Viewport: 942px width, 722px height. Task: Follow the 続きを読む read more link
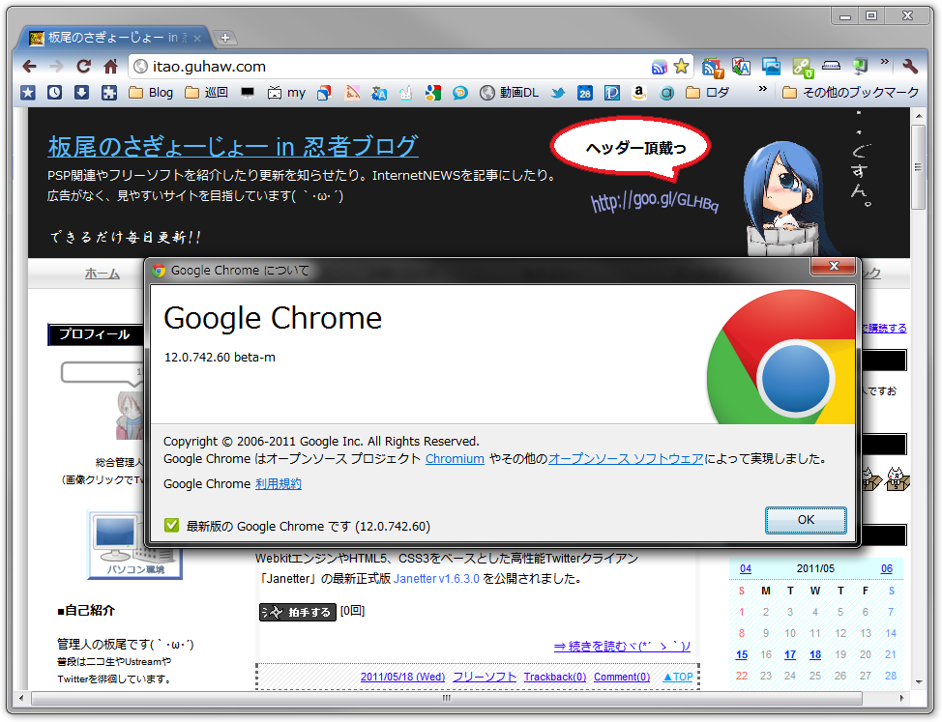click(x=622, y=647)
